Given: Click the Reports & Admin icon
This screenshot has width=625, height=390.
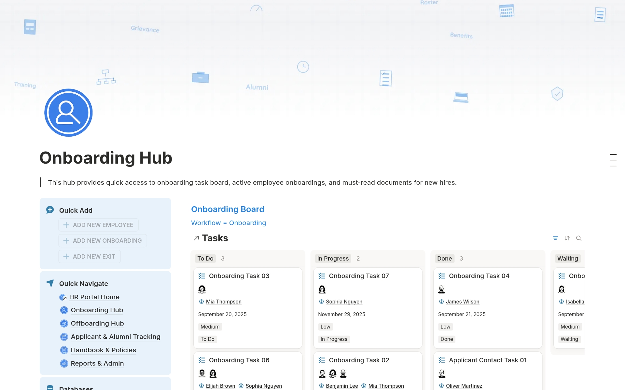Looking at the screenshot, I should (x=64, y=364).
